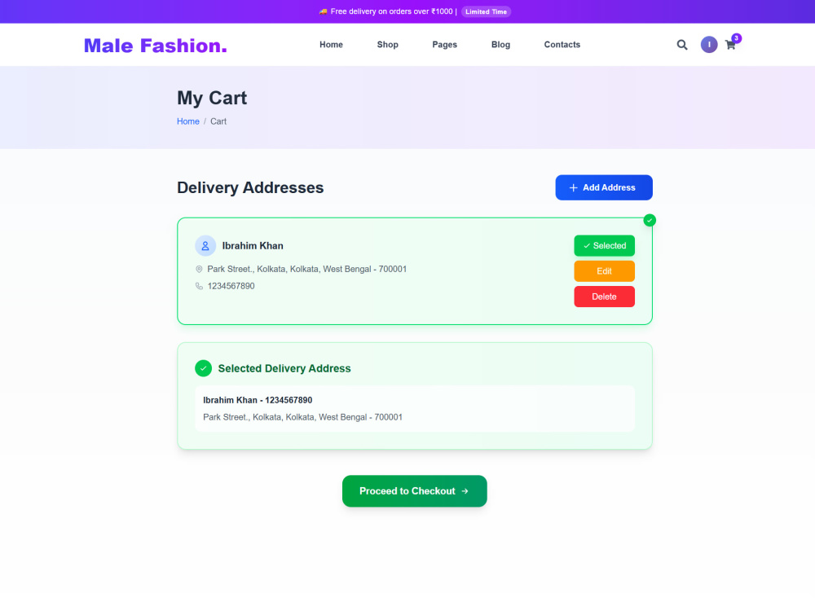Screen dimensions: 815x611
Task: Click the phone number 1234567890 in card
Action: (231, 286)
